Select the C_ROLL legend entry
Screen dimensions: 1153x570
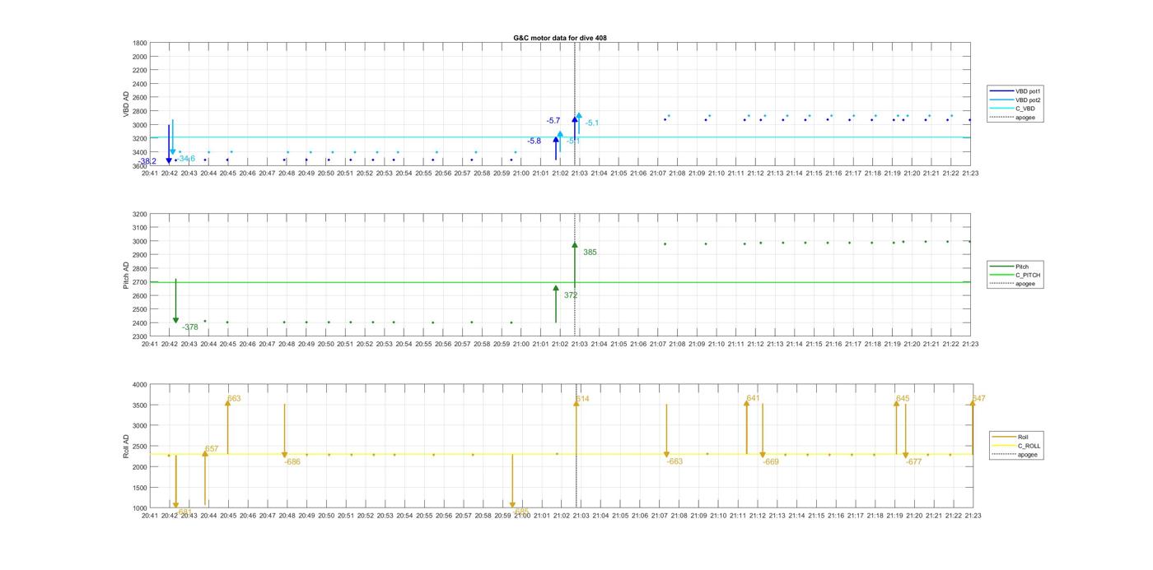[x=1016, y=446]
